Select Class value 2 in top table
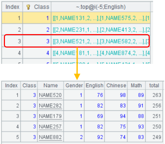Screen dimensions: 165x144 47,30
